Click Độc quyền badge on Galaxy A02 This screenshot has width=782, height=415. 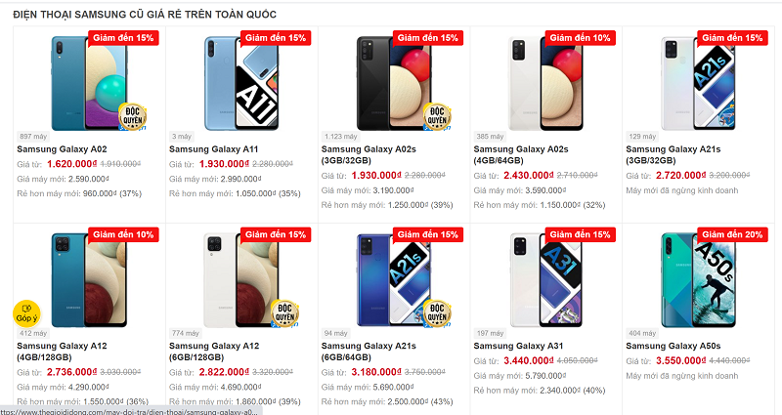tap(133, 116)
